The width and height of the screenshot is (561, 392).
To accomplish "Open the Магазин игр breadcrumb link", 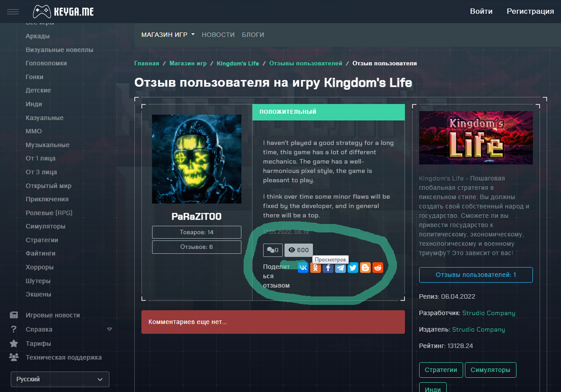I will [188, 63].
